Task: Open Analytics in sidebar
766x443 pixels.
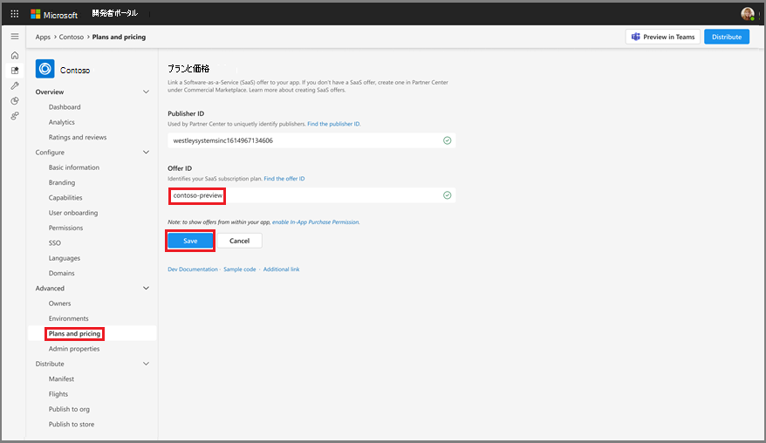Action: click(x=62, y=122)
